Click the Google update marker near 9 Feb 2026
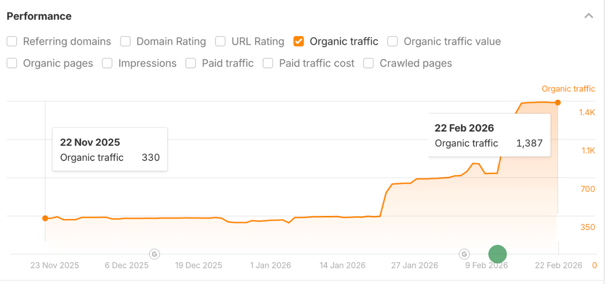 [464, 254]
